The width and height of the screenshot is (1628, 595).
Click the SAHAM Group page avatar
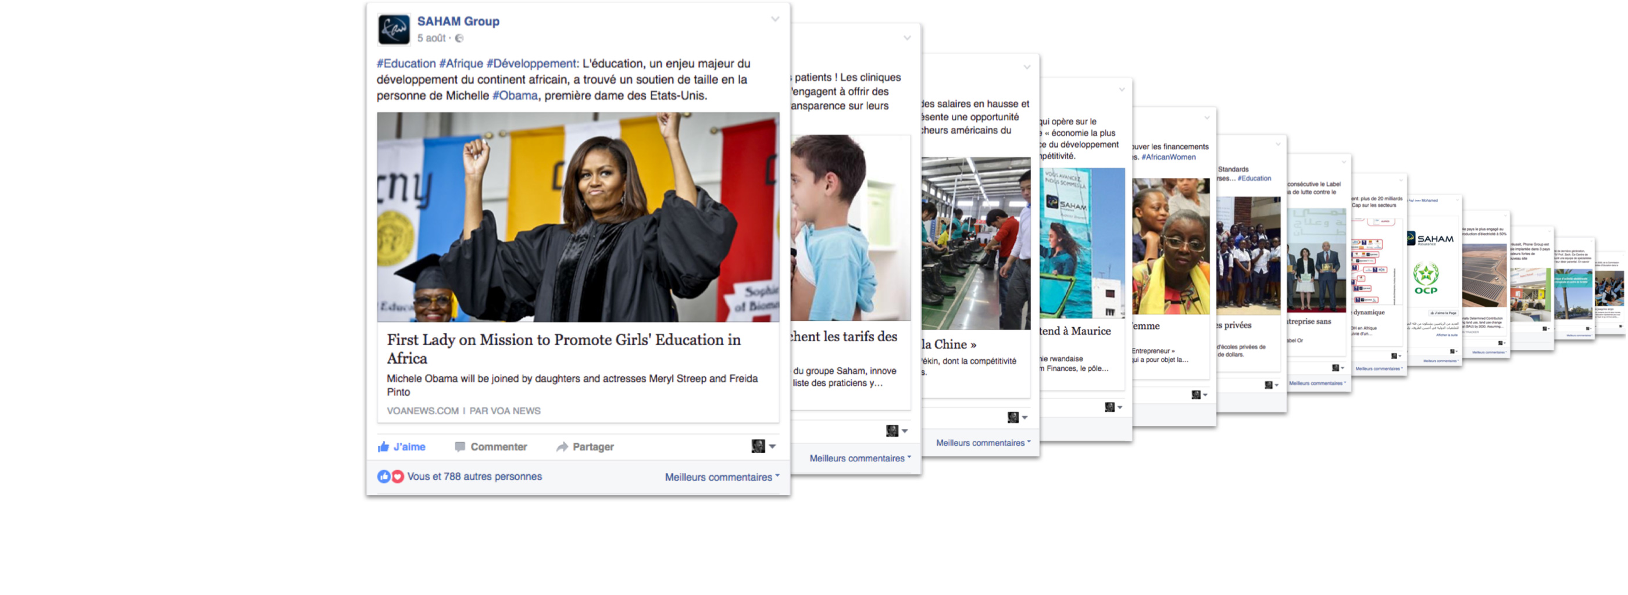(x=394, y=29)
